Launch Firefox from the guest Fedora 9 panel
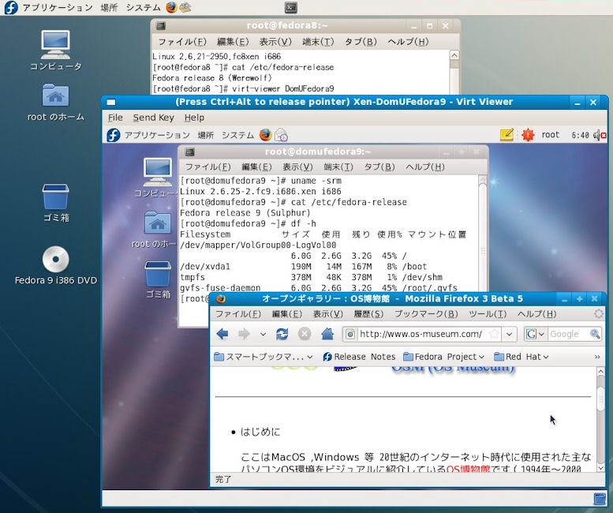 click(x=265, y=135)
